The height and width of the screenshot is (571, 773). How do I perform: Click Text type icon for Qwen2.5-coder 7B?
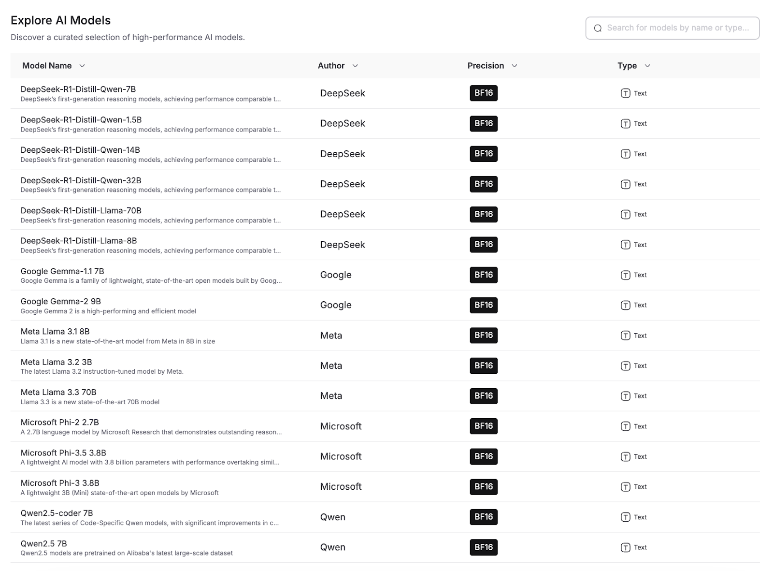(x=625, y=517)
